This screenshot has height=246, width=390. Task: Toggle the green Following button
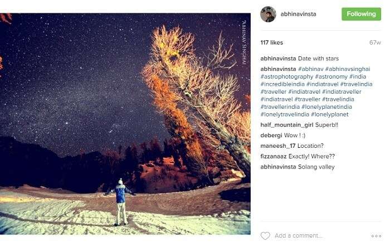point(361,14)
